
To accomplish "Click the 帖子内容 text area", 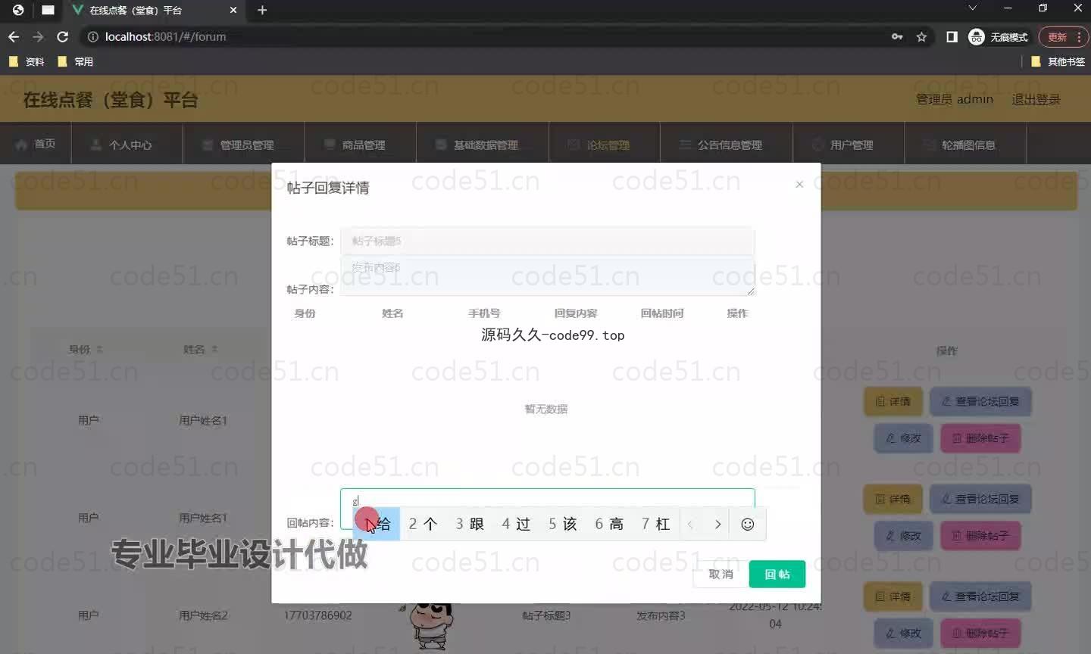I will (x=547, y=276).
